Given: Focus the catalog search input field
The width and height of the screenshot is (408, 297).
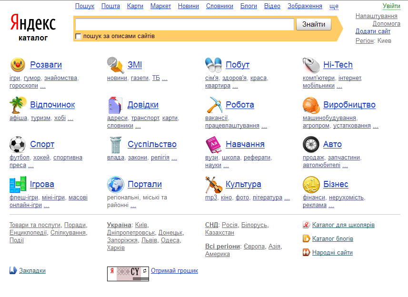Looking at the screenshot, I should click(185, 24).
